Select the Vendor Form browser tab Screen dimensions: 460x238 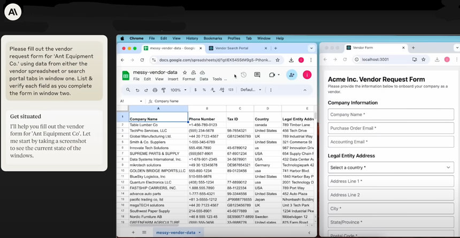[x=376, y=48]
